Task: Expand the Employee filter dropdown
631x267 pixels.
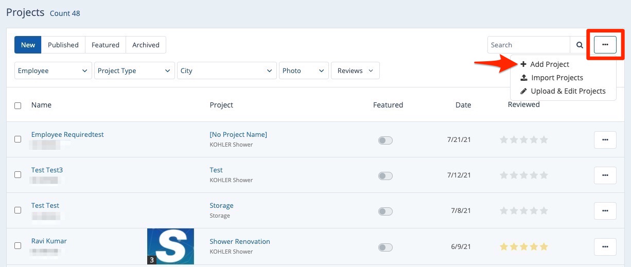Action: click(52, 71)
